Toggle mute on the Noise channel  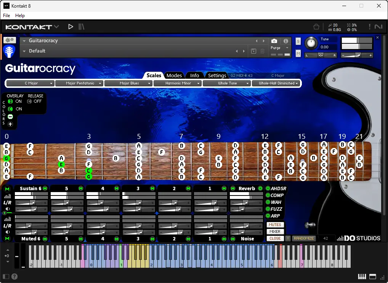[233, 239]
